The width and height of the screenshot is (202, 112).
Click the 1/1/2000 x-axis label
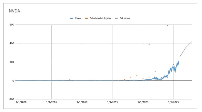[21, 102]
